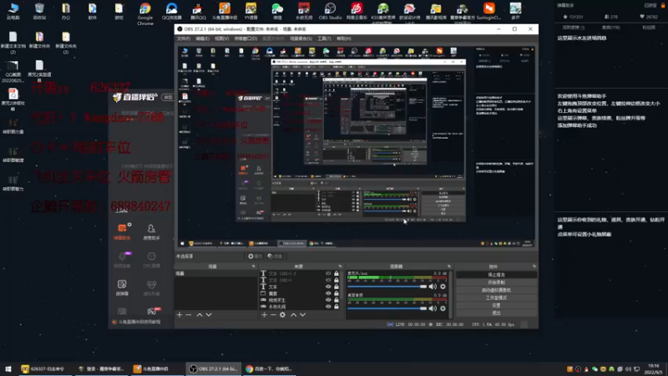Screen dimensions: 668x376
Task: Toggle visibility of the first text source
Action: [x=328, y=274]
